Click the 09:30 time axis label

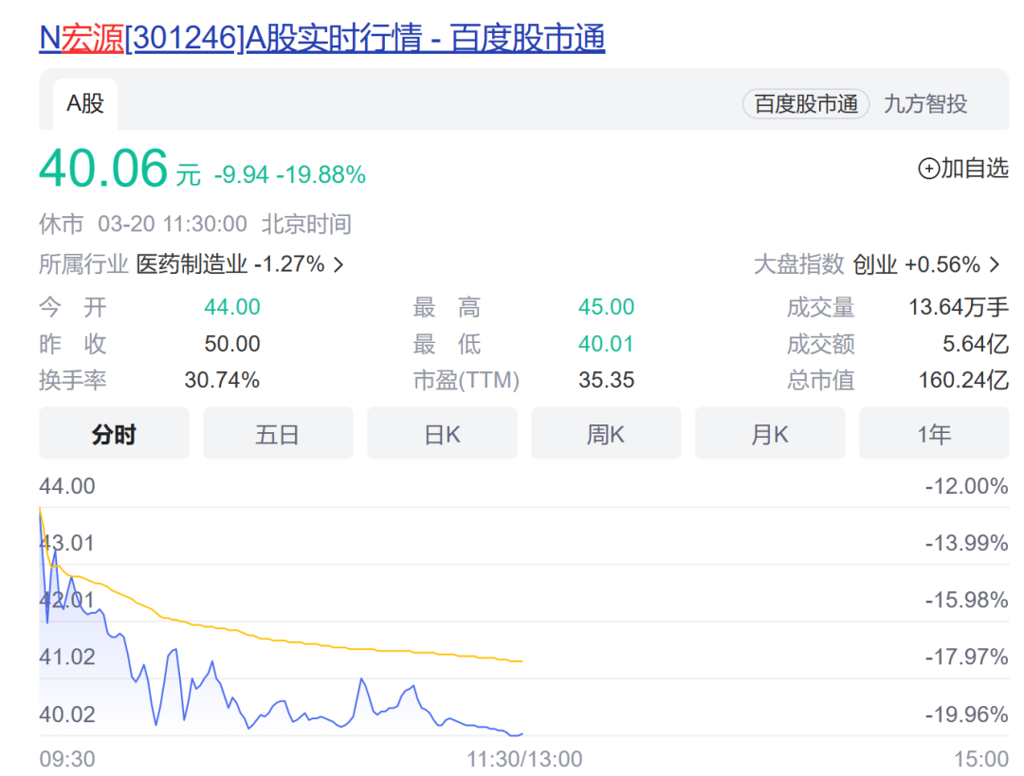pos(67,759)
